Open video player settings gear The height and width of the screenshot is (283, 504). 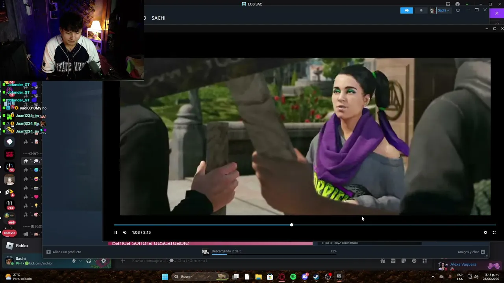[x=485, y=232]
